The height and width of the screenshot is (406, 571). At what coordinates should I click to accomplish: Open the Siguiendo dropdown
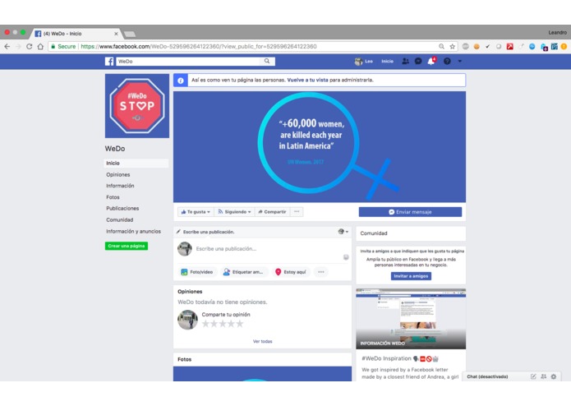click(x=234, y=212)
